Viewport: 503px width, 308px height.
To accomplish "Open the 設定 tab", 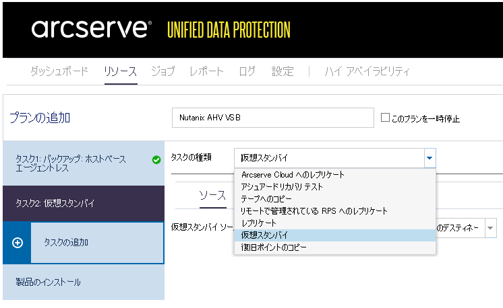I will point(283,71).
